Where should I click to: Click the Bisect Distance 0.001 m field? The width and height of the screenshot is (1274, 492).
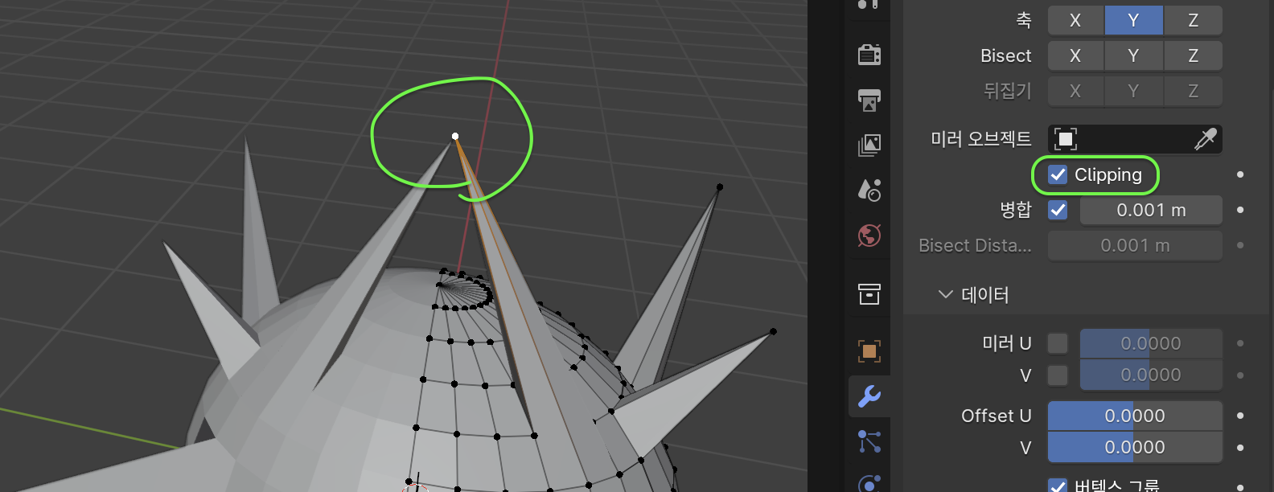coord(1135,245)
